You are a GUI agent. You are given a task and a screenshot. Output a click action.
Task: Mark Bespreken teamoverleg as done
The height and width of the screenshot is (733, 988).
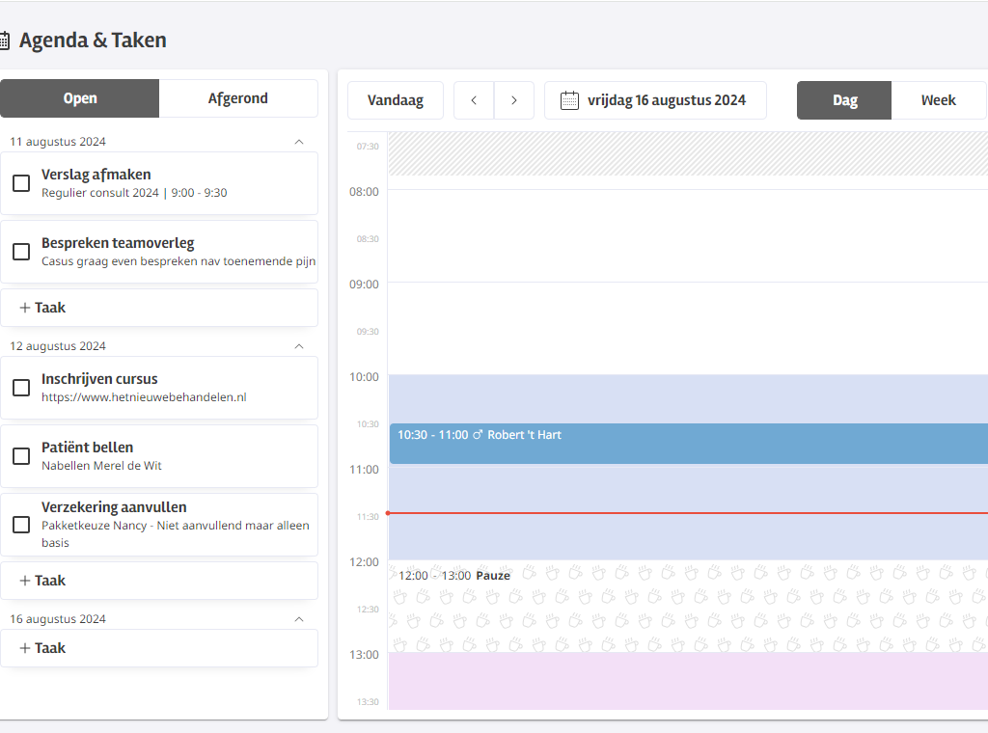(21, 252)
